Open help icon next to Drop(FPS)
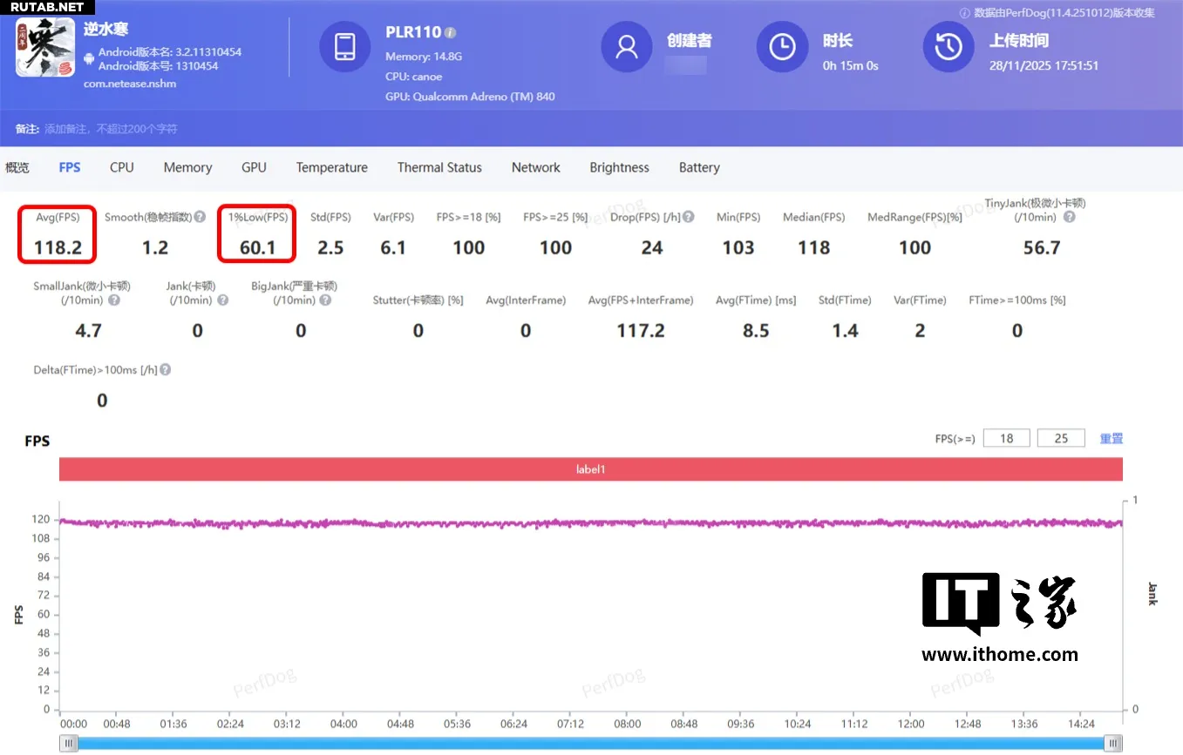The height and width of the screenshot is (755, 1183). point(689,217)
